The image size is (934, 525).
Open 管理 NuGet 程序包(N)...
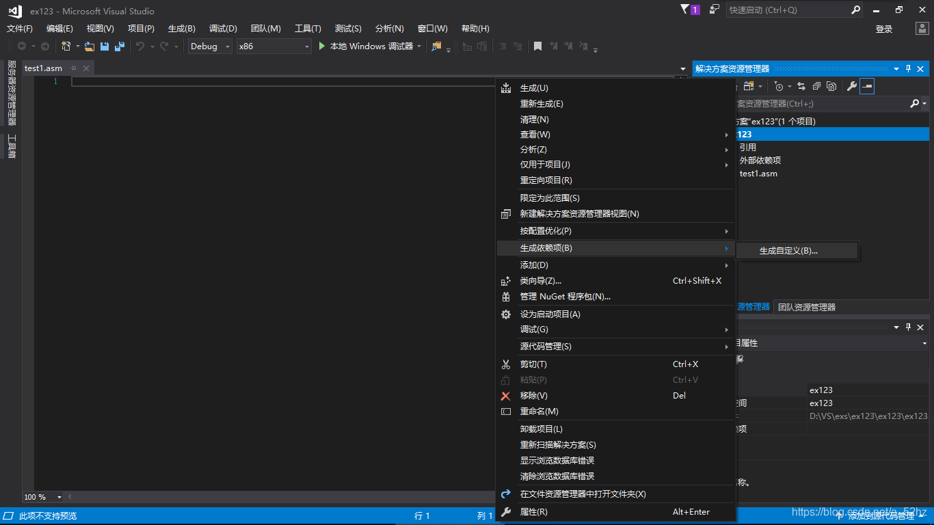click(615, 297)
